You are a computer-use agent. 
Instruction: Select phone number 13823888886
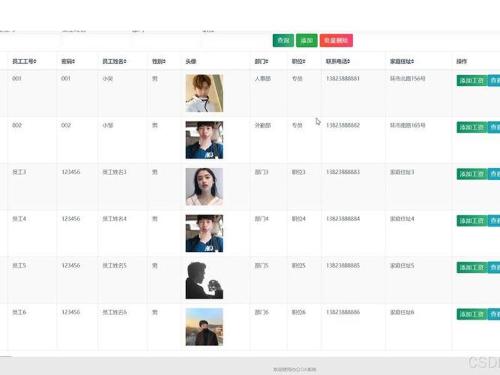pyautogui.click(x=342, y=312)
